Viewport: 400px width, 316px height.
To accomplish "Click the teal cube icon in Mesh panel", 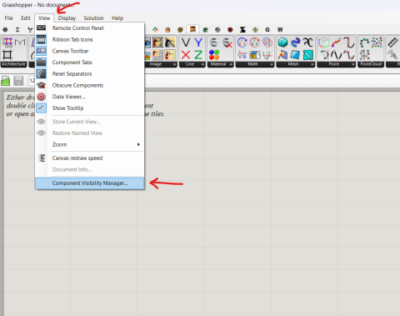I will 282,43.
